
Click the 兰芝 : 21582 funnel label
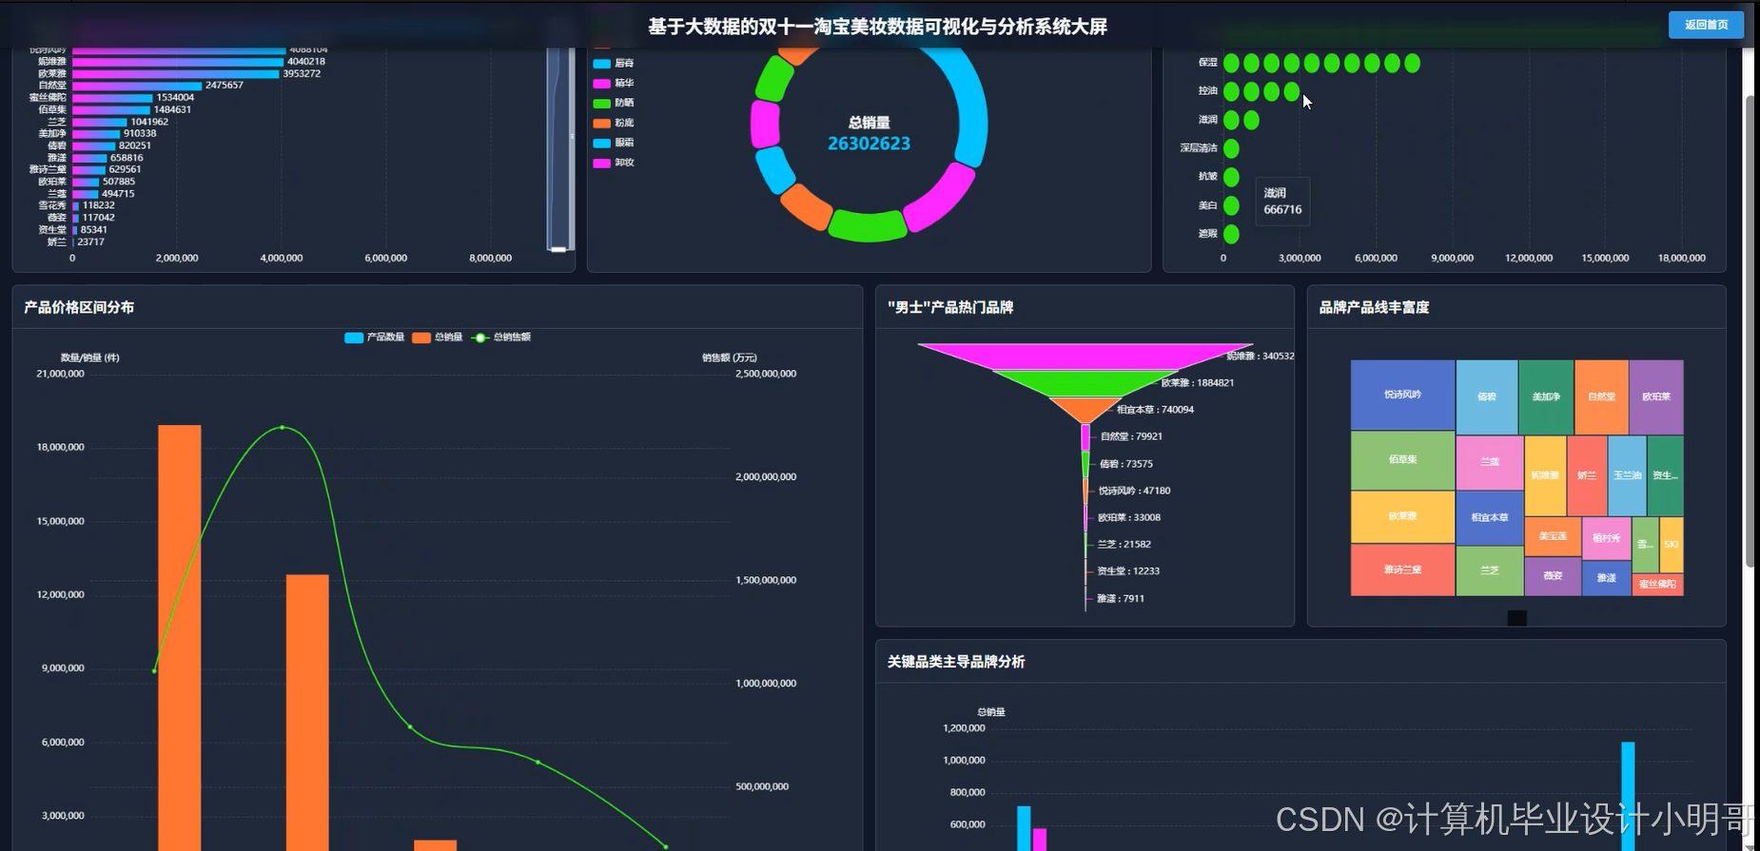coord(1124,545)
